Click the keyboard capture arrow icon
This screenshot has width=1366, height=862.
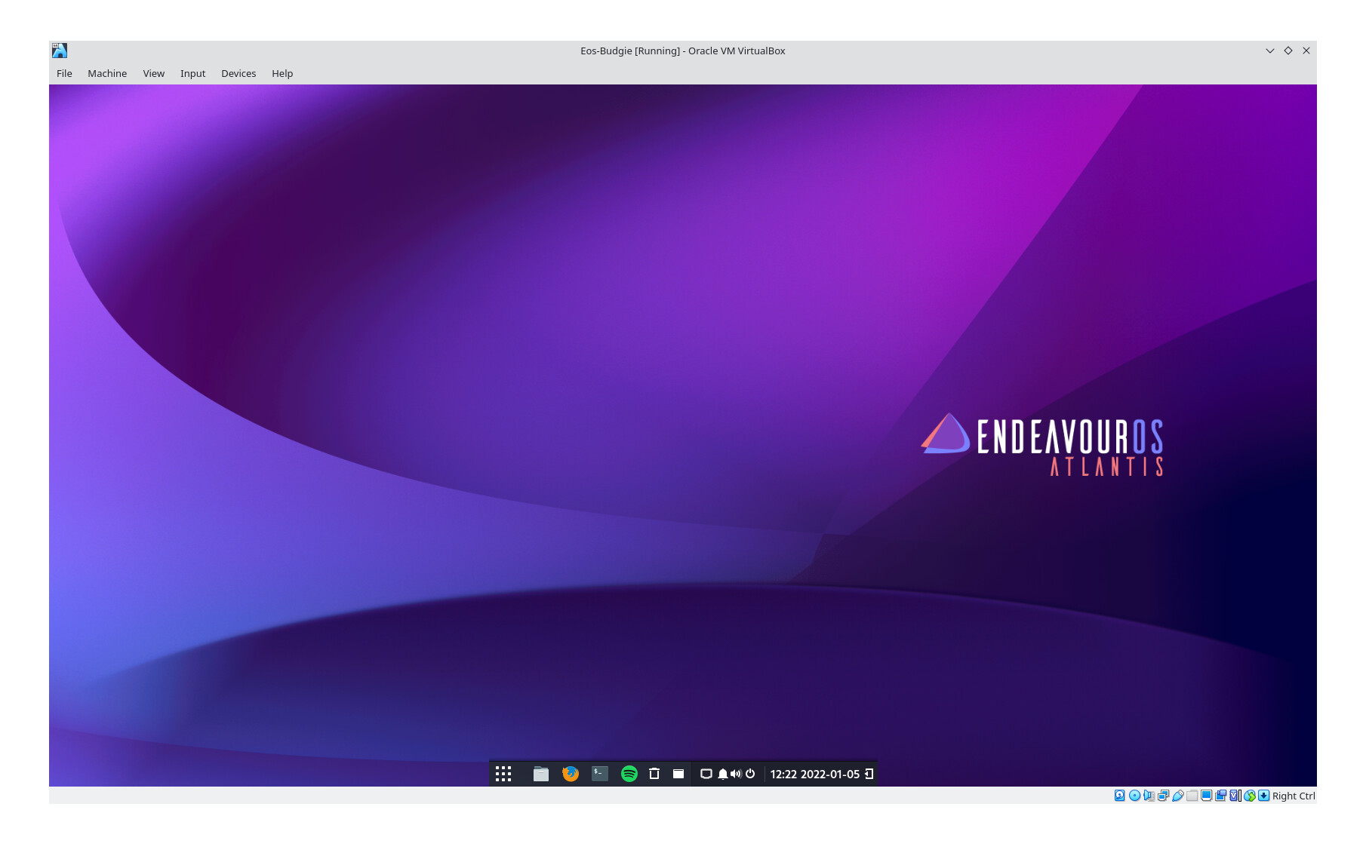pyautogui.click(x=1264, y=796)
